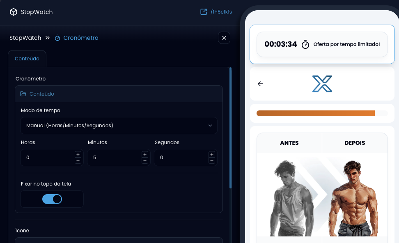
Task: Click the blue X logo in preview
Action: pos(322,84)
